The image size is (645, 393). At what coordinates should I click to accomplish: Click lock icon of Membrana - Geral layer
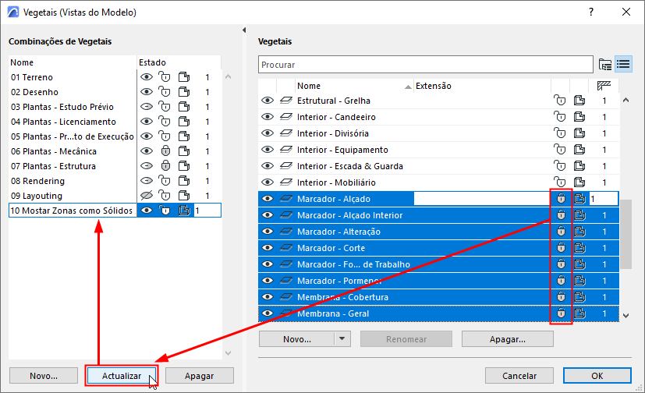(x=561, y=313)
